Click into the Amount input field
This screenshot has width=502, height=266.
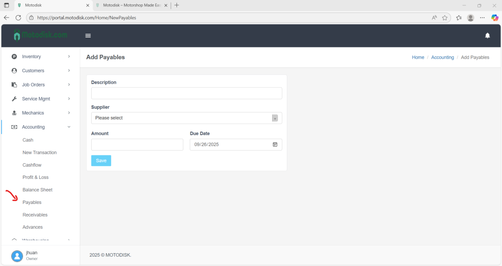tap(137, 145)
